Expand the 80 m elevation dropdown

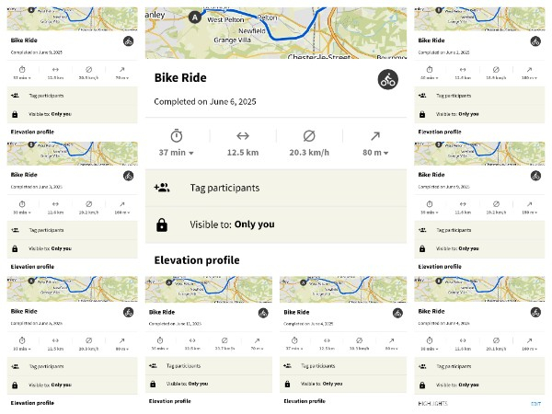(375, 153)
